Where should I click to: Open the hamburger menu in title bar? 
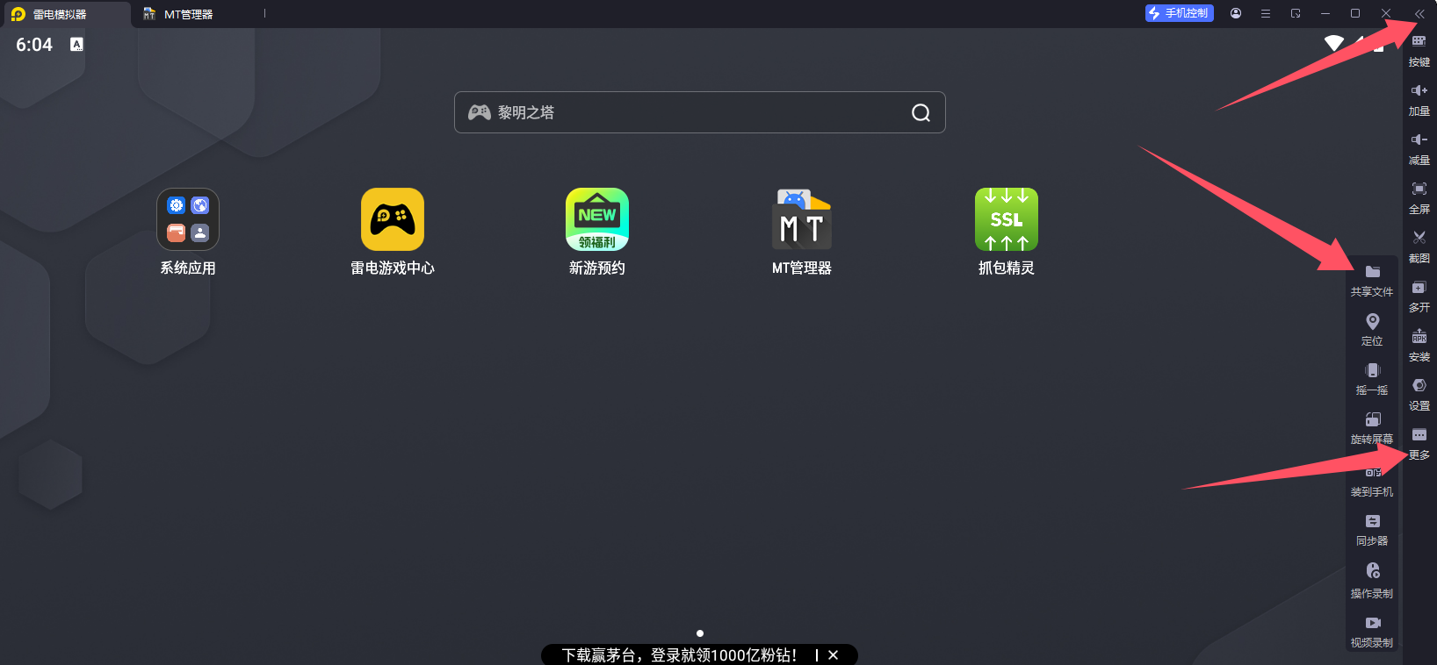pos(1266,13)
